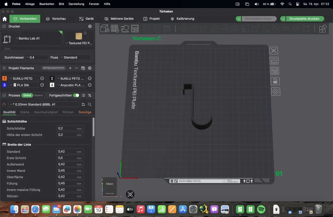Lock the plate with padlock icon

coord(275,81)
